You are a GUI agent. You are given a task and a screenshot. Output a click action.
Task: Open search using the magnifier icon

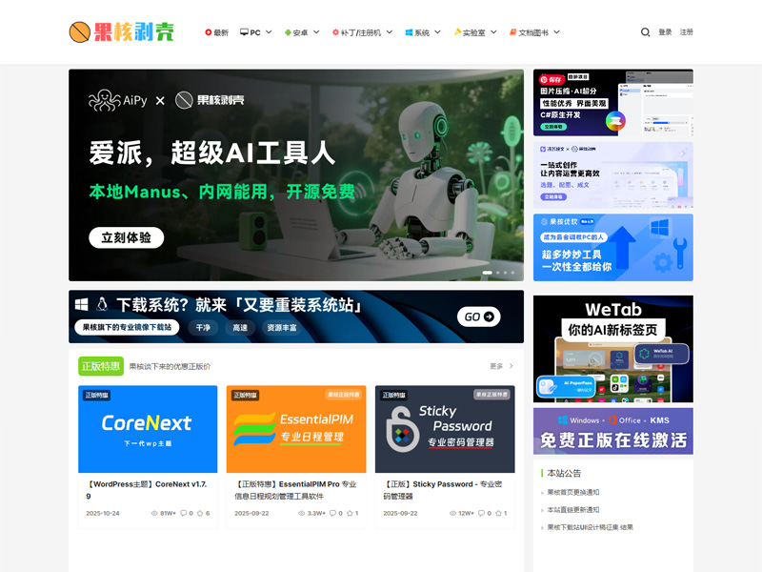point(645,31)
